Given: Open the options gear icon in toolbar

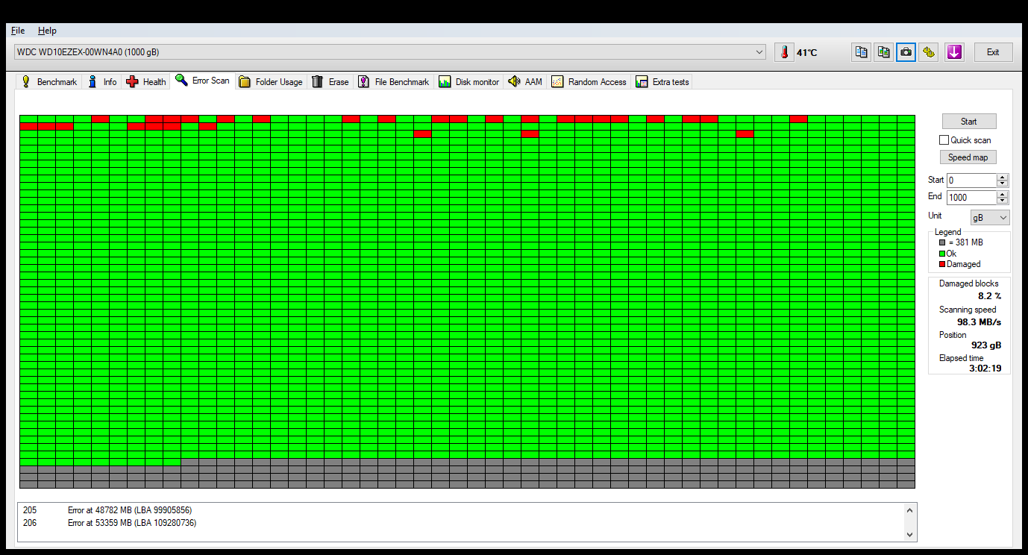Looking at the screenshot, I should [x=929, y=52].
